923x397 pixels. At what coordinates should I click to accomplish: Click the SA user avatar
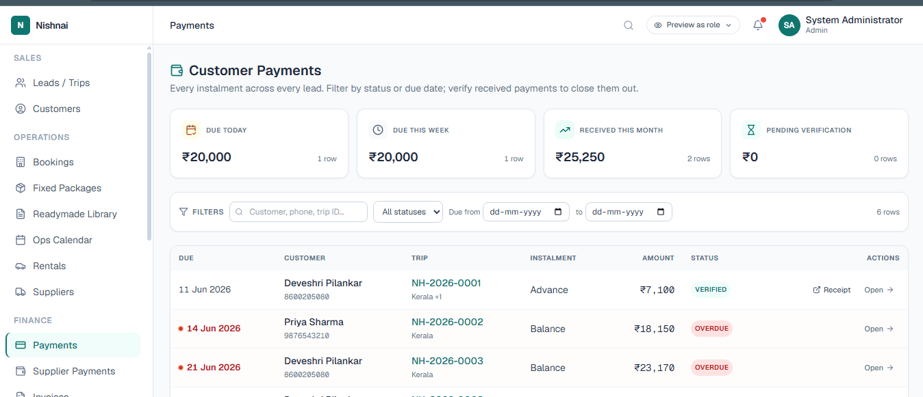(x=789, y=25)
